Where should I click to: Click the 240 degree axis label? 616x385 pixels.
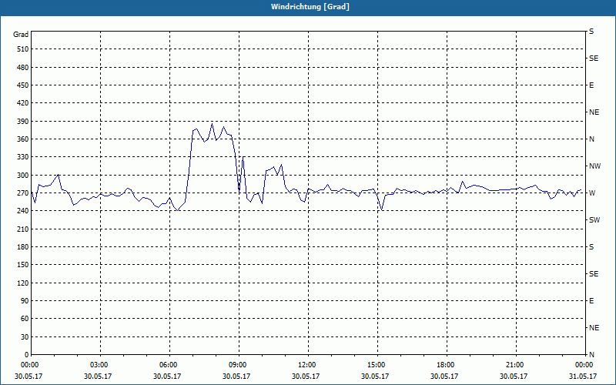click(23, 211)
